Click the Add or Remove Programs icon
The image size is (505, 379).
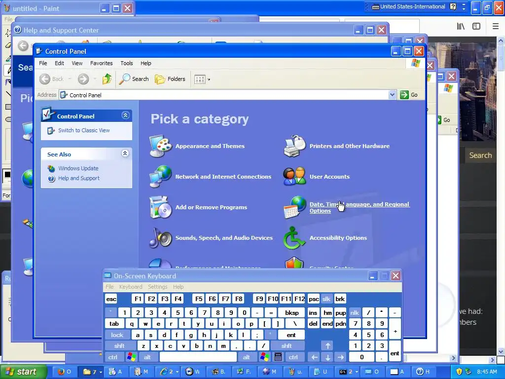[160, 207]
